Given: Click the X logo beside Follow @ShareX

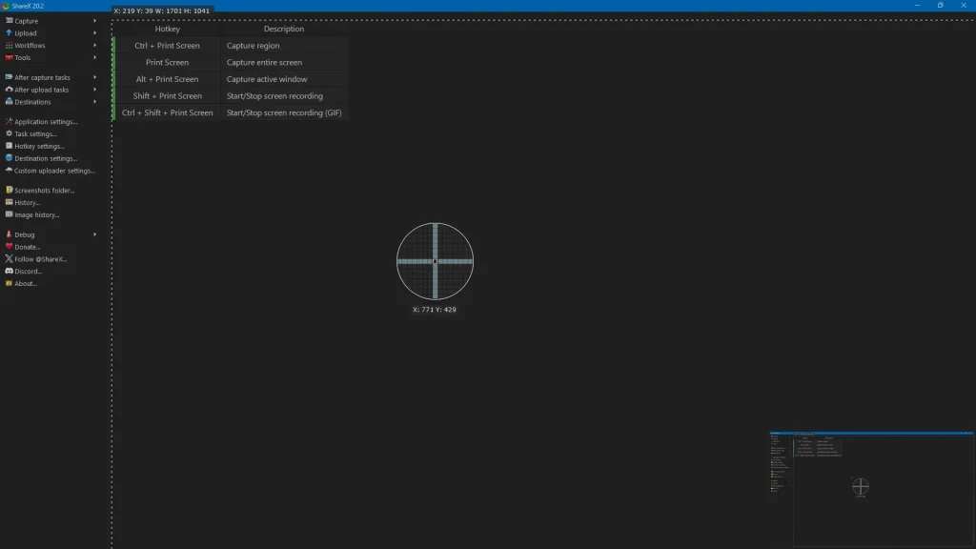Looking at the screenshot, I should pos(9,259).
